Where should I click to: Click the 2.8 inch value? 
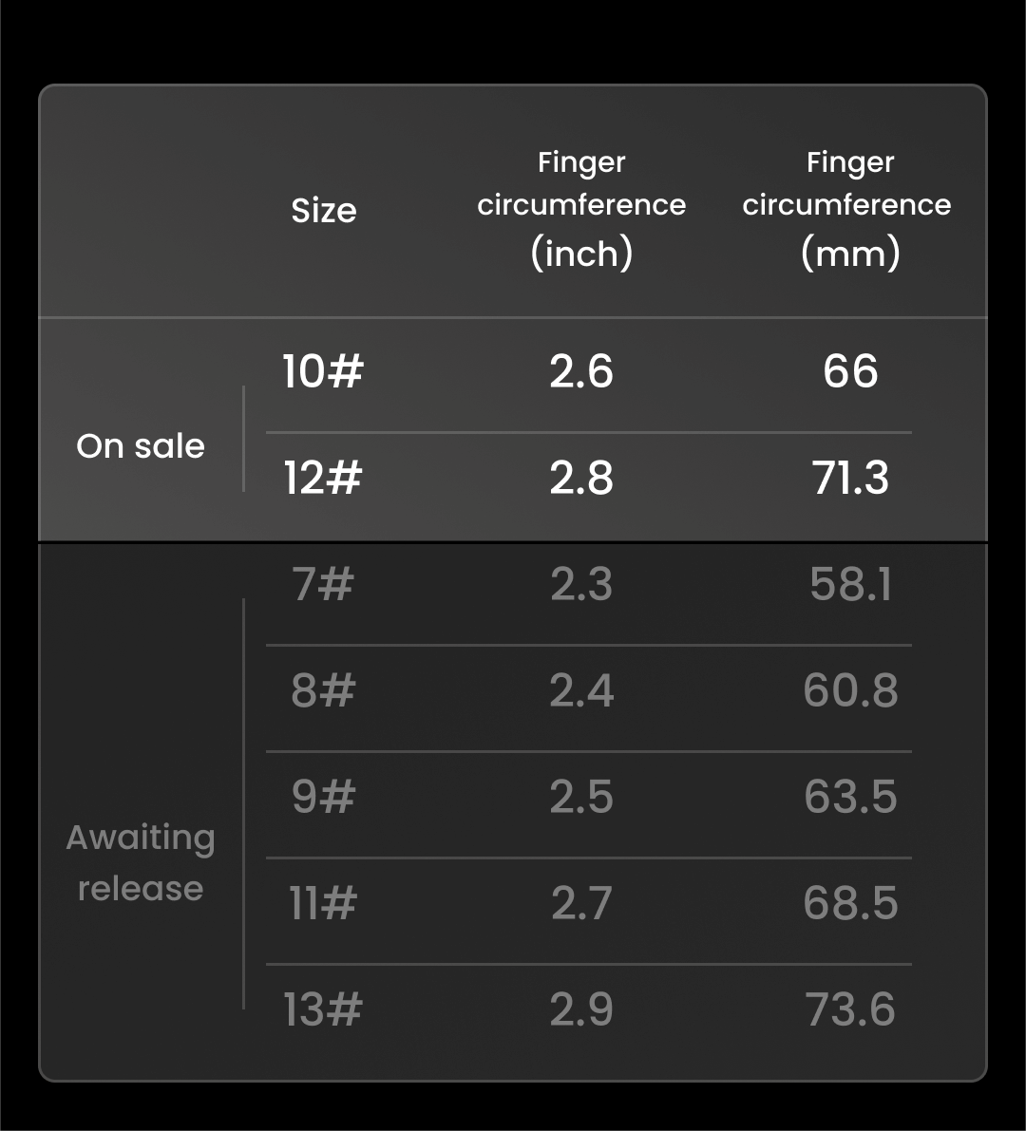(581, 477)
